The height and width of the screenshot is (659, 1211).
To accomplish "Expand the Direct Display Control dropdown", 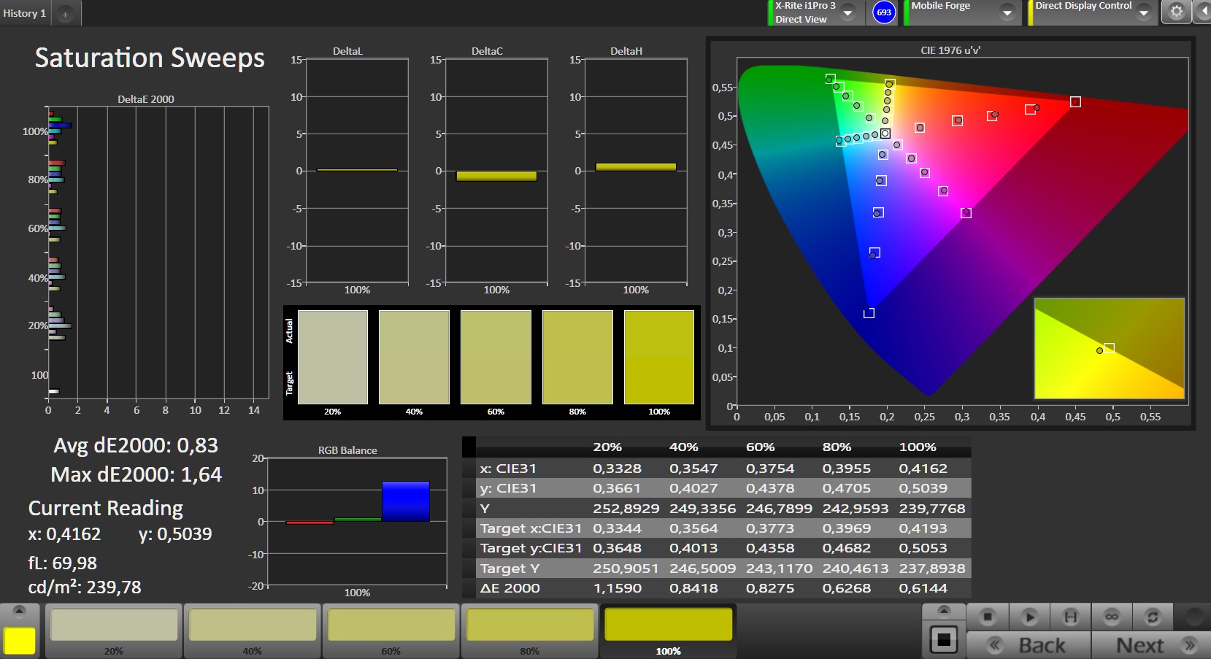I will pyautogui.click(x=1144, y=13).
